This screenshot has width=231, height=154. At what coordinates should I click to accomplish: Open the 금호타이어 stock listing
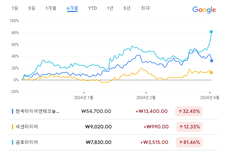(x=112, y=142)
